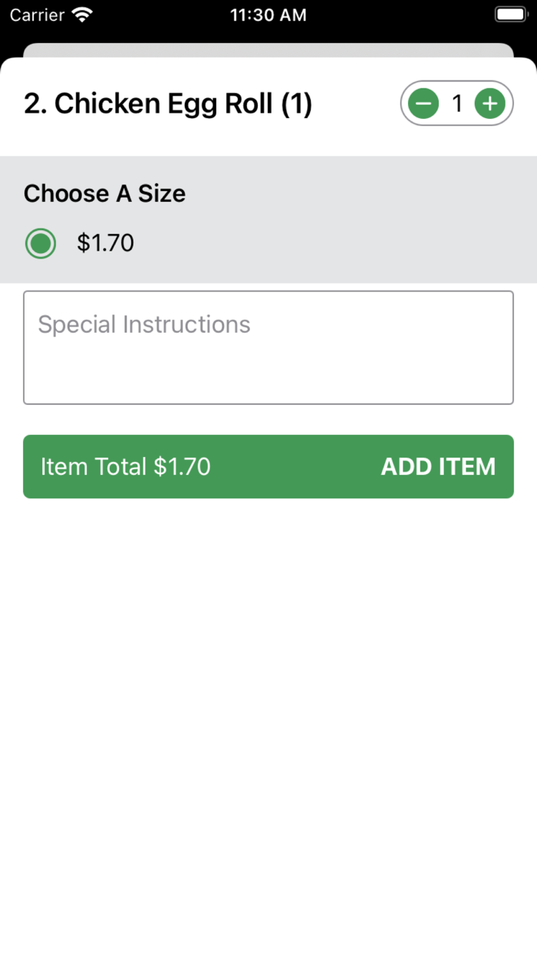Image resolution: width=537 pixels, height=954 pixels.
Task: Tap the minus icon to decrease quantity
Action: [x=423, y=104]
